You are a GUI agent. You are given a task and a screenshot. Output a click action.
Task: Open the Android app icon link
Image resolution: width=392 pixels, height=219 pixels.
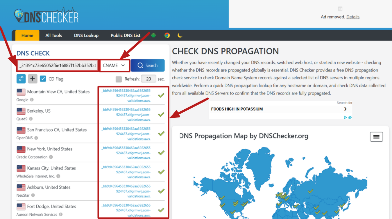pyautogui.click(x=153, y=35)
